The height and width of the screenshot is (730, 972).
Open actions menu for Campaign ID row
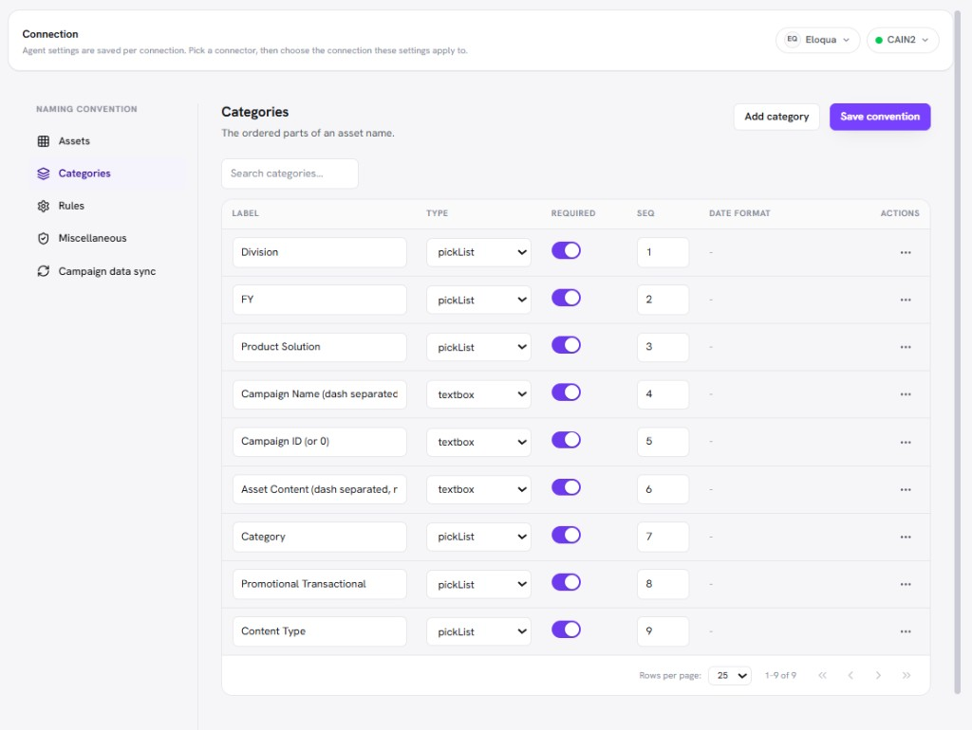point(906,442)
